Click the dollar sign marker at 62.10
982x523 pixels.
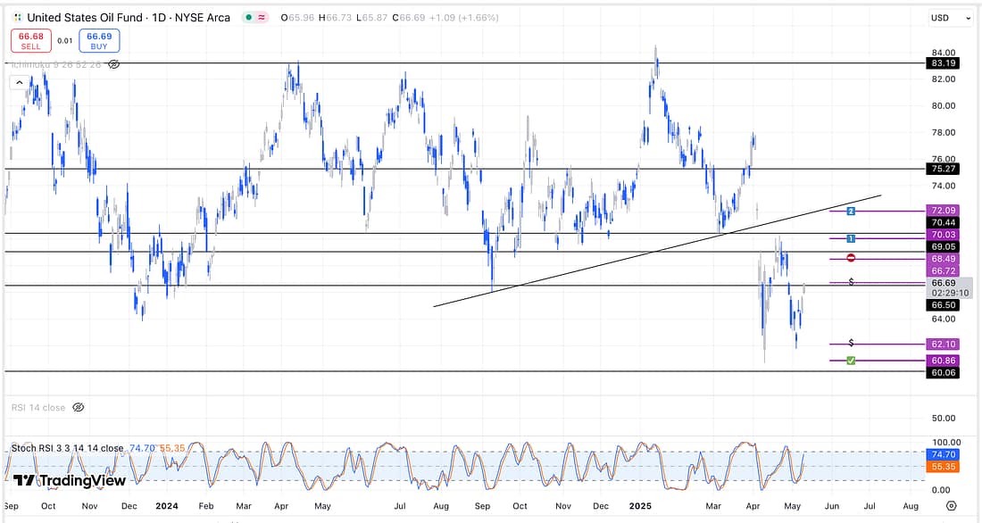click(851, 344)
